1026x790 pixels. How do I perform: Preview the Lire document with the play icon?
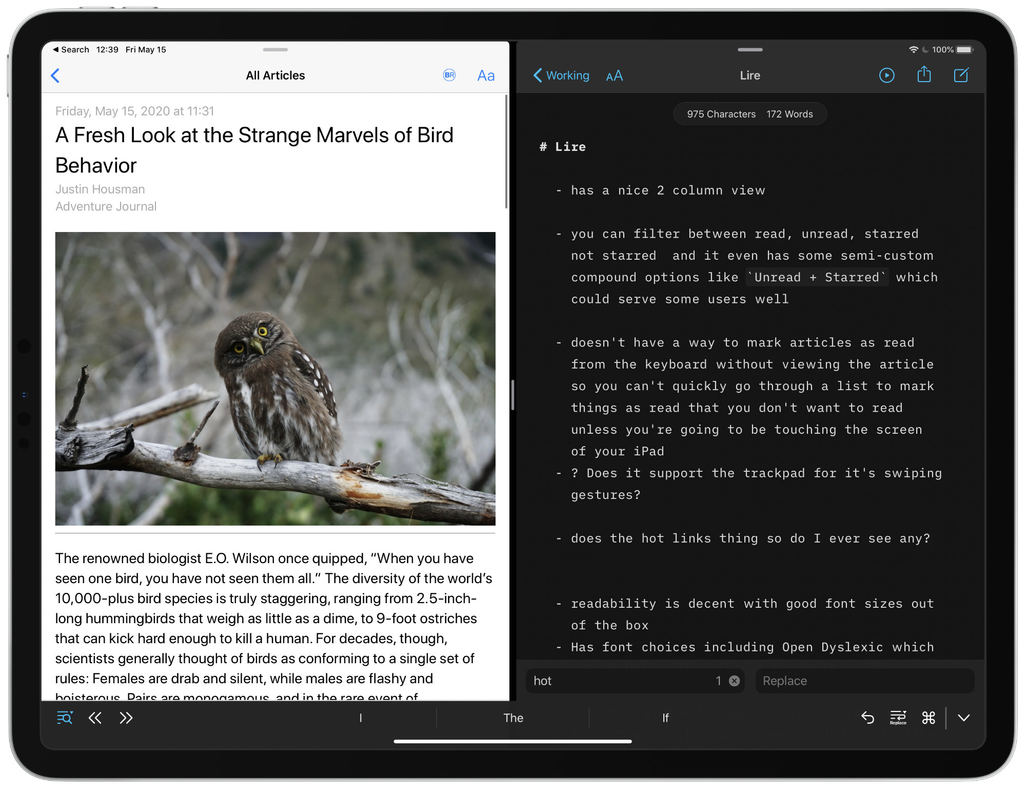coord(886,75)
